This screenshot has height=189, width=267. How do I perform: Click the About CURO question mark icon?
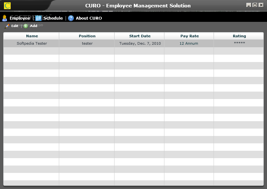click(71, 18)
